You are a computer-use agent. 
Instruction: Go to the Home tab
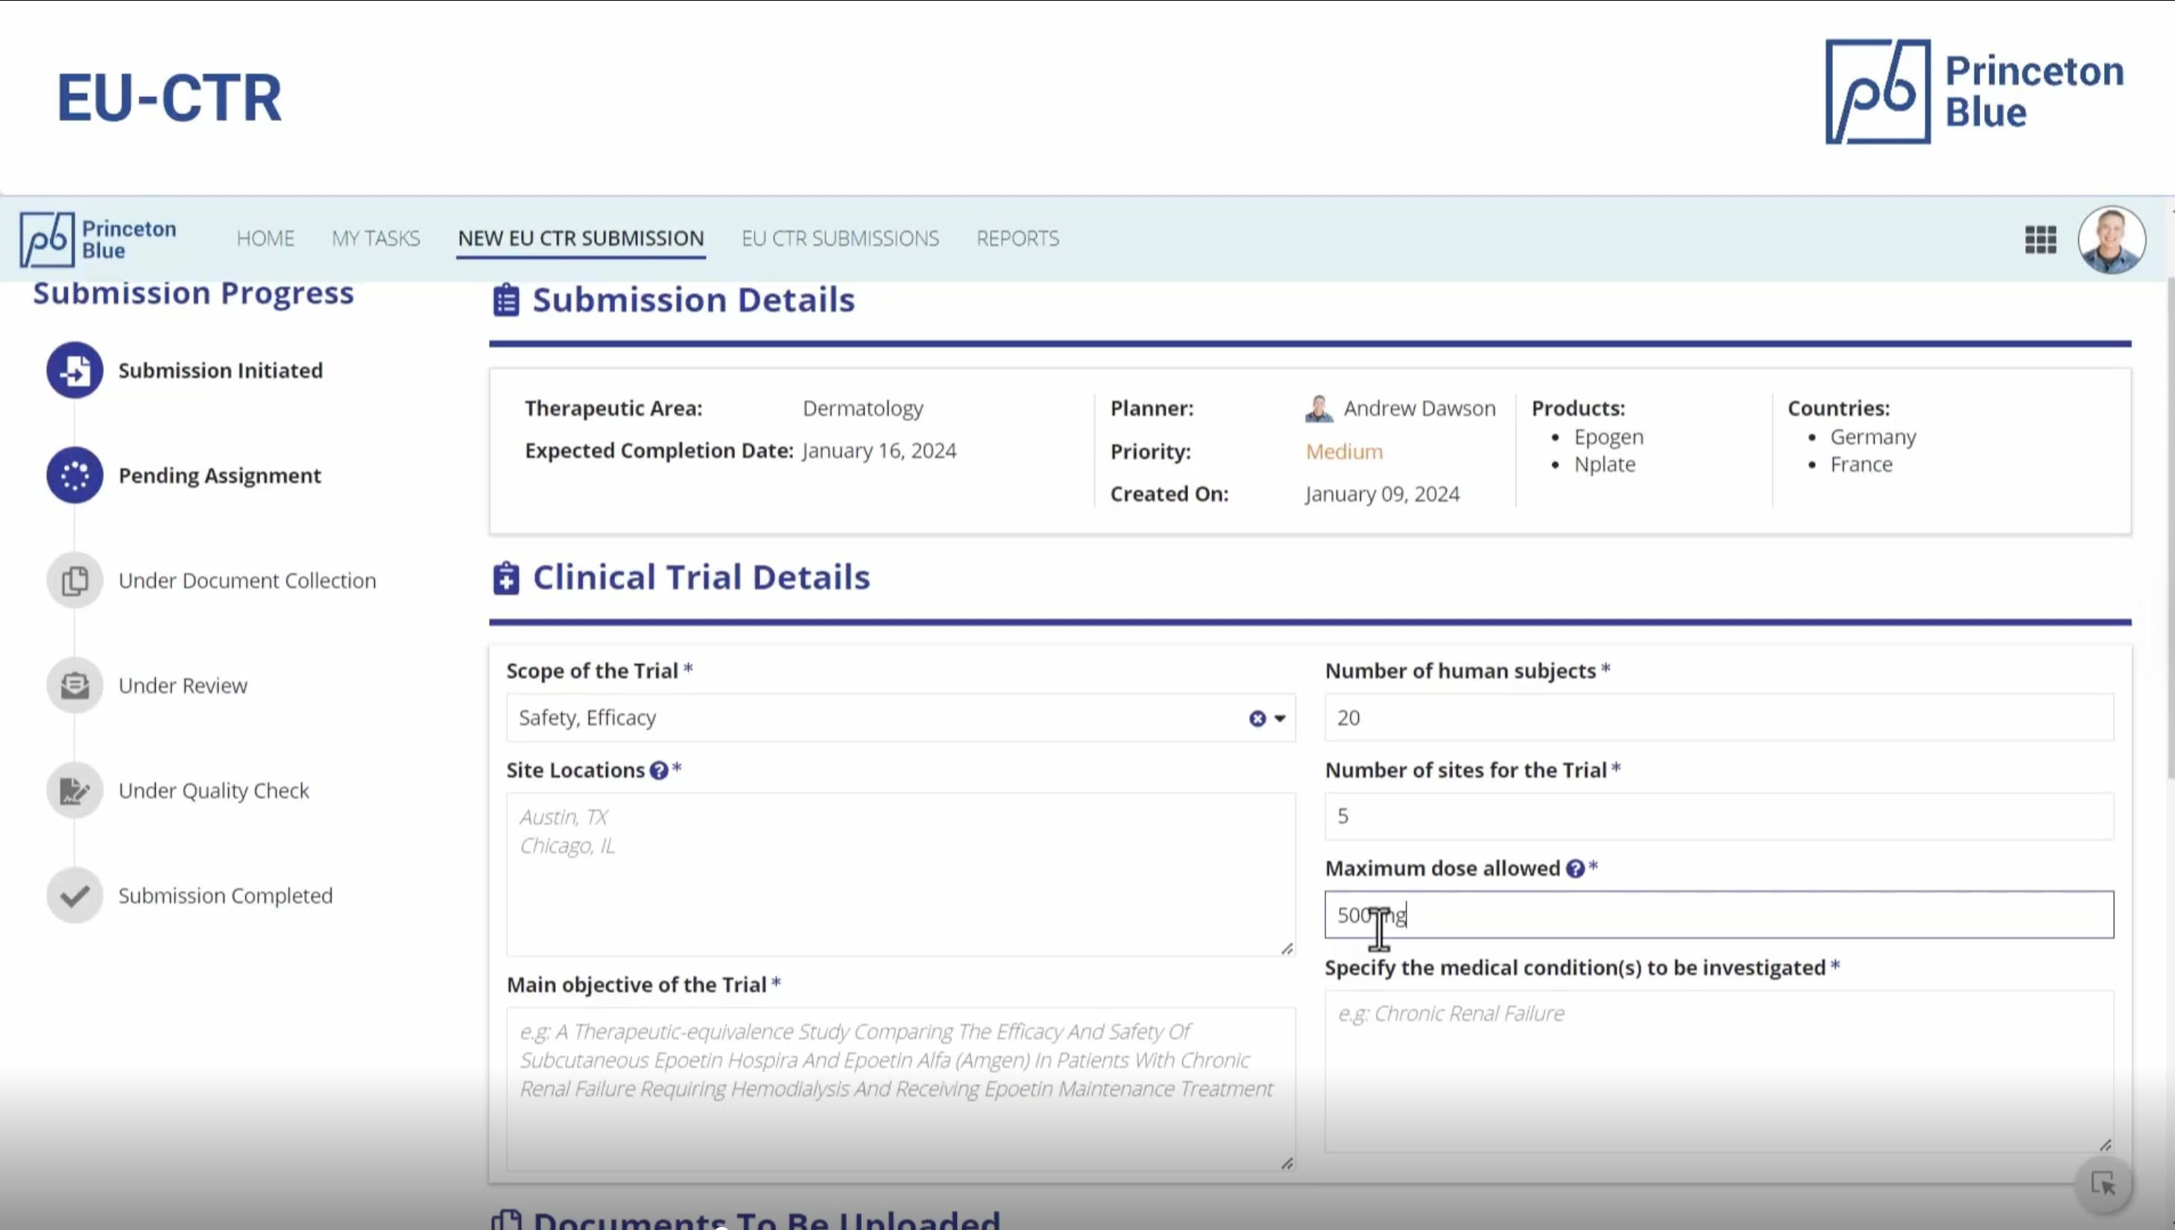[265, 239]
